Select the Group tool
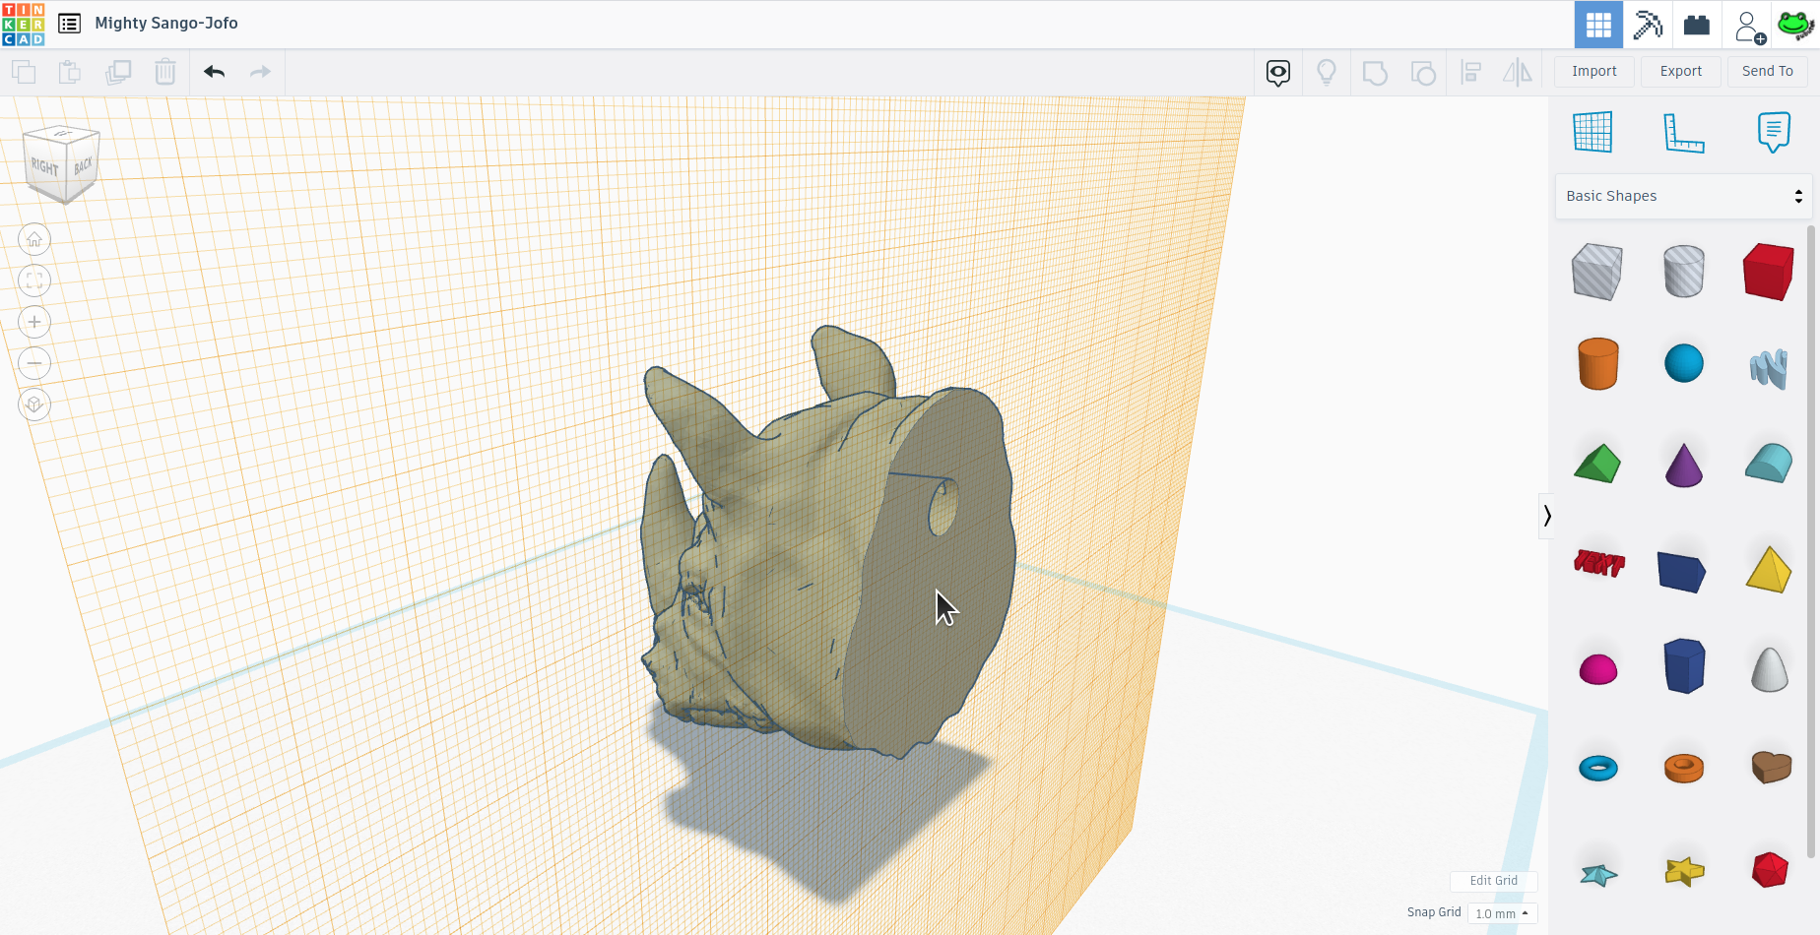 pyautogui.click(x=1375, y=72)
